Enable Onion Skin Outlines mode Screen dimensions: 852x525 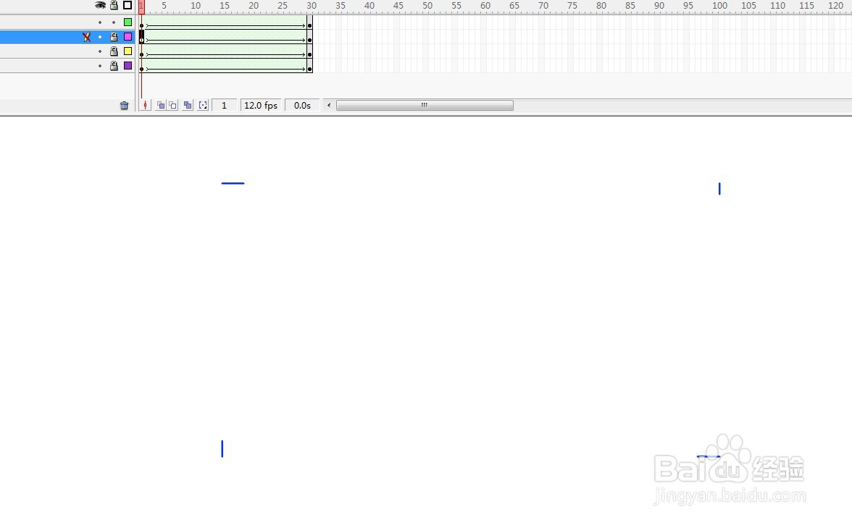point(172,105)
